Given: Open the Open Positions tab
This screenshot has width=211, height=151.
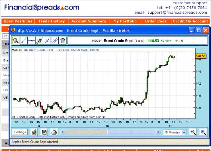Looking at the screenshot, I should tap(18, 21).
